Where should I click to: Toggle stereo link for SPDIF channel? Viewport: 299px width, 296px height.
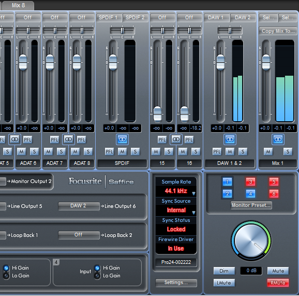pyautogui.click(x=122, y=139)
